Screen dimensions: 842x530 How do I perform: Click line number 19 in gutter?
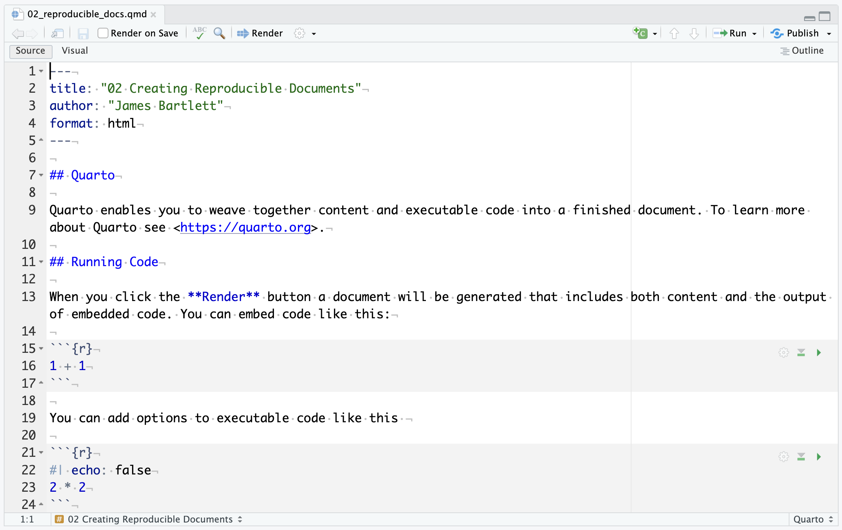click(x=29, y=418)
